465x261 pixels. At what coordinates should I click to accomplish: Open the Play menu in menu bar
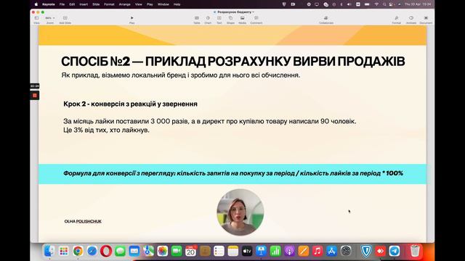150,4
